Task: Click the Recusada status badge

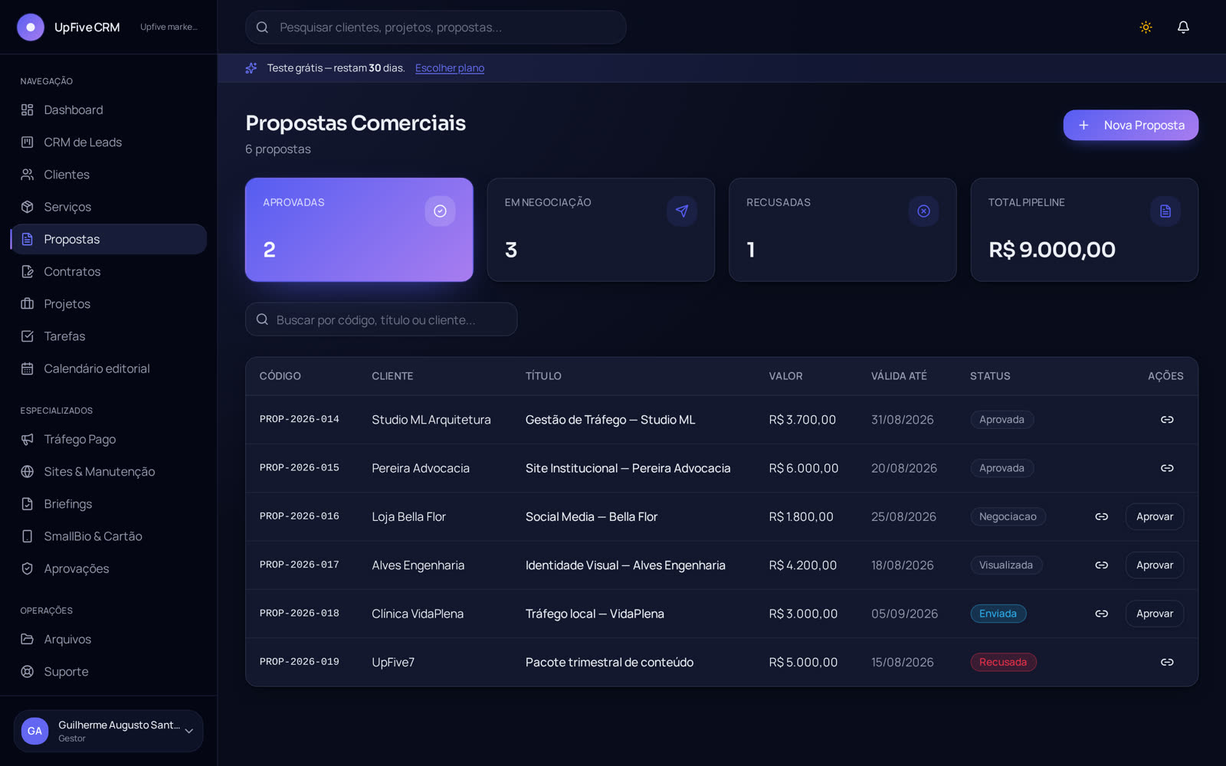Action: point(1003,662)
